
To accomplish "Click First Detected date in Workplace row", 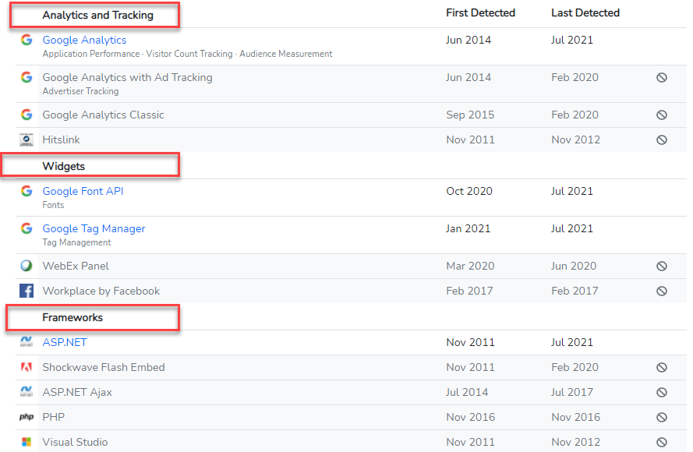I will [x=469, y=291].
